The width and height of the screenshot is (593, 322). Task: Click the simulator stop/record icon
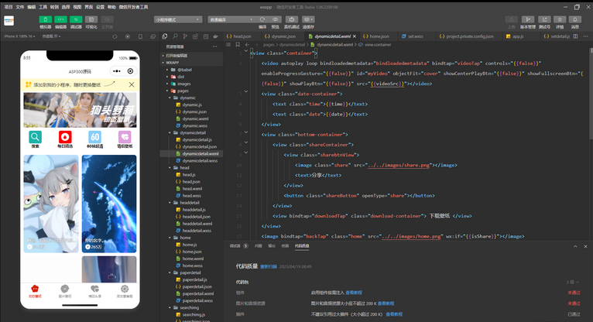128,36
